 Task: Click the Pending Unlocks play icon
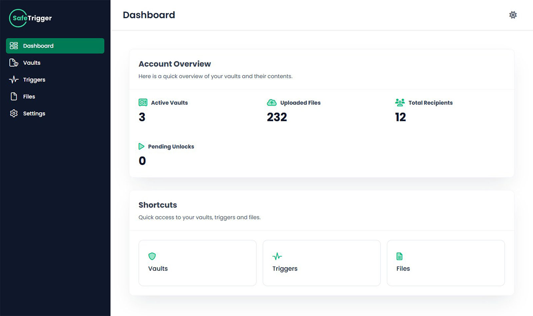coord(141,146)
